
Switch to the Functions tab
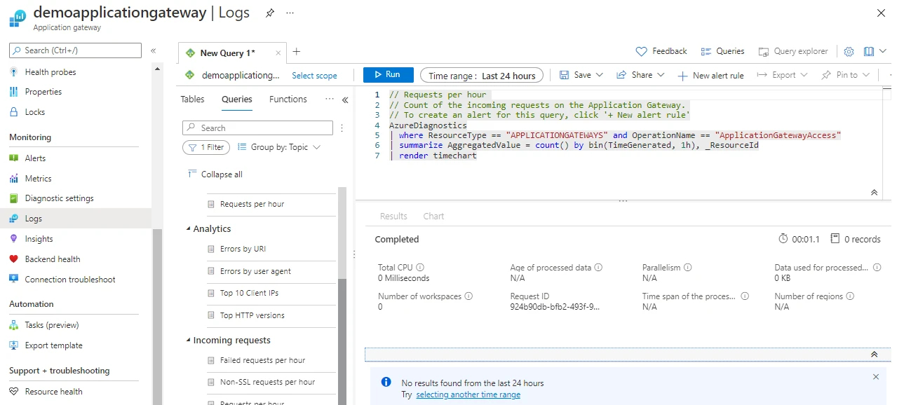click(x=288, y=99)
